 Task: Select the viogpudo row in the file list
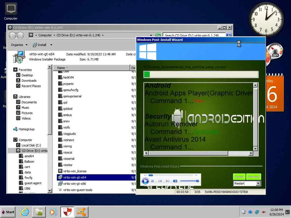(96, 134)
